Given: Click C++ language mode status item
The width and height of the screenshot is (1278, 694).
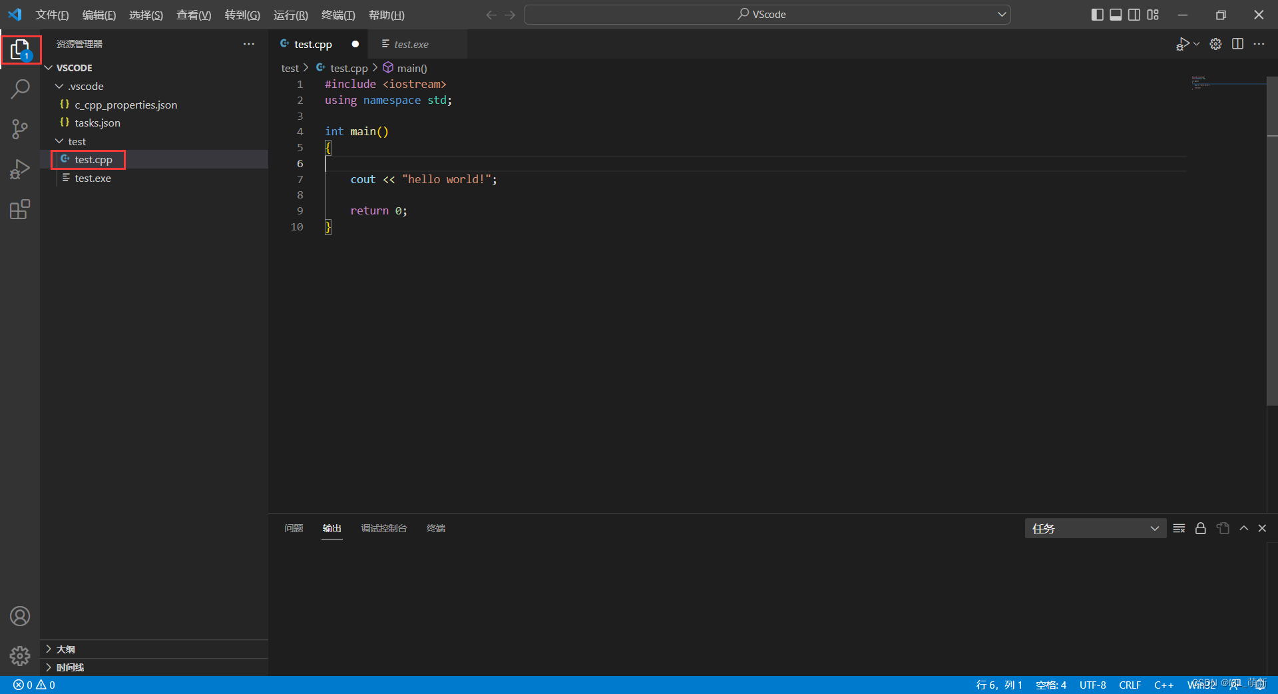Looking at the screenshot, I should coord(1164,685).
